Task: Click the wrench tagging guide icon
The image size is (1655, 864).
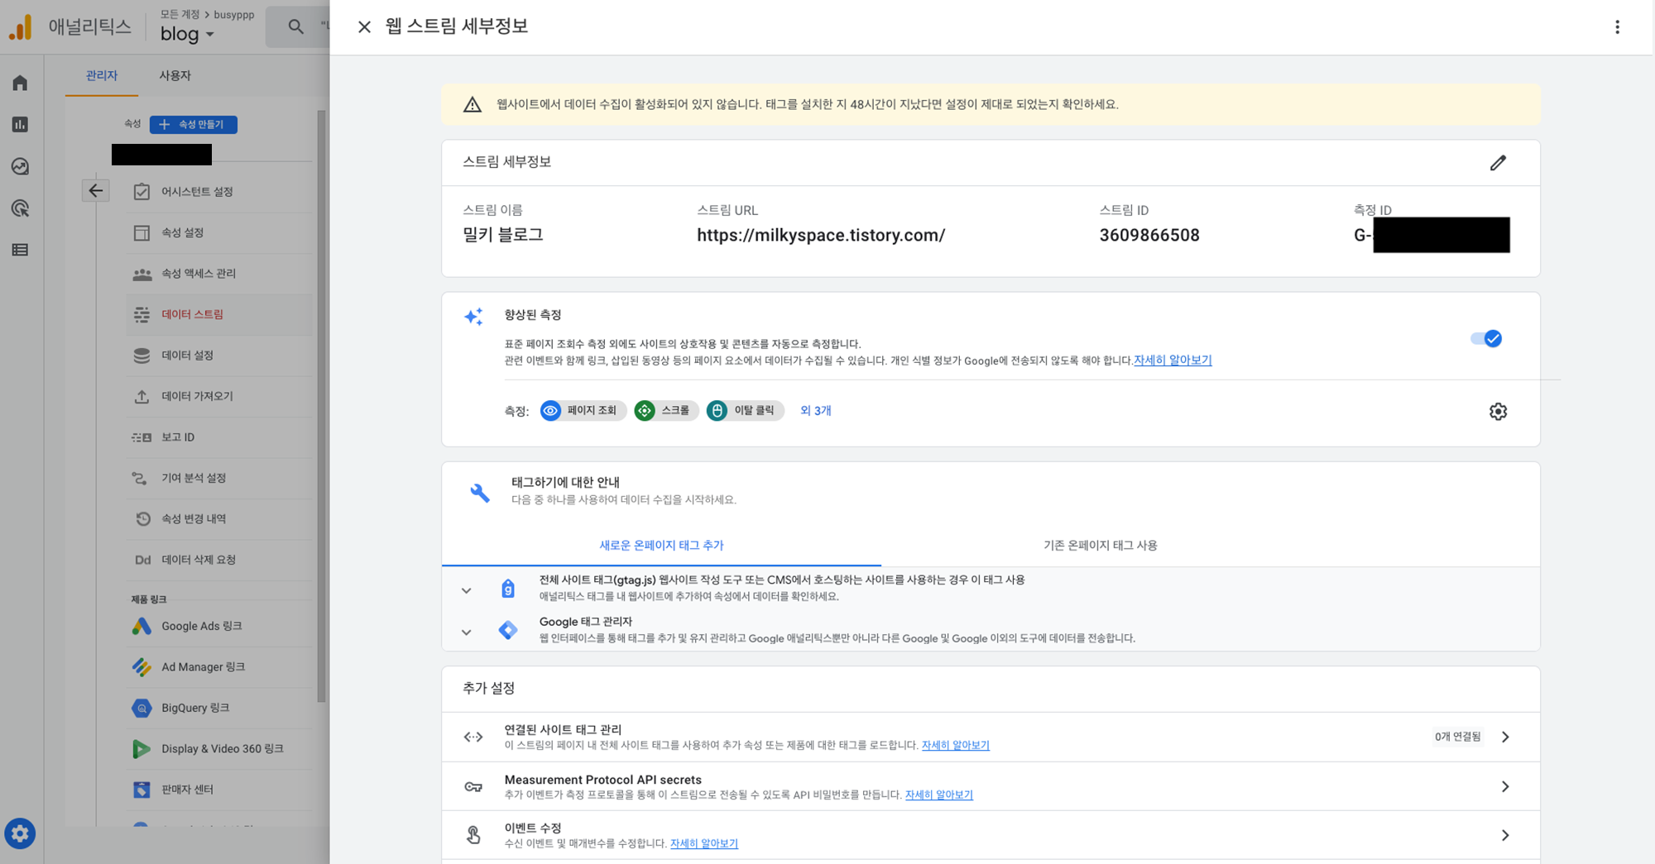Action: [480, 493]
